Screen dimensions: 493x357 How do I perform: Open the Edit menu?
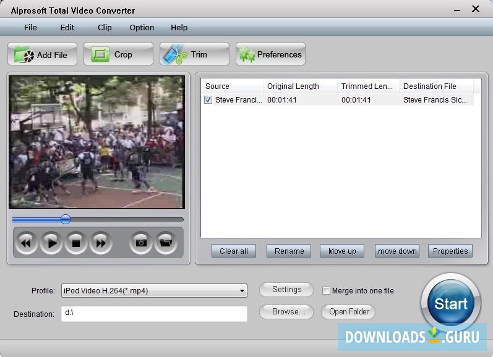click(67, 28)
